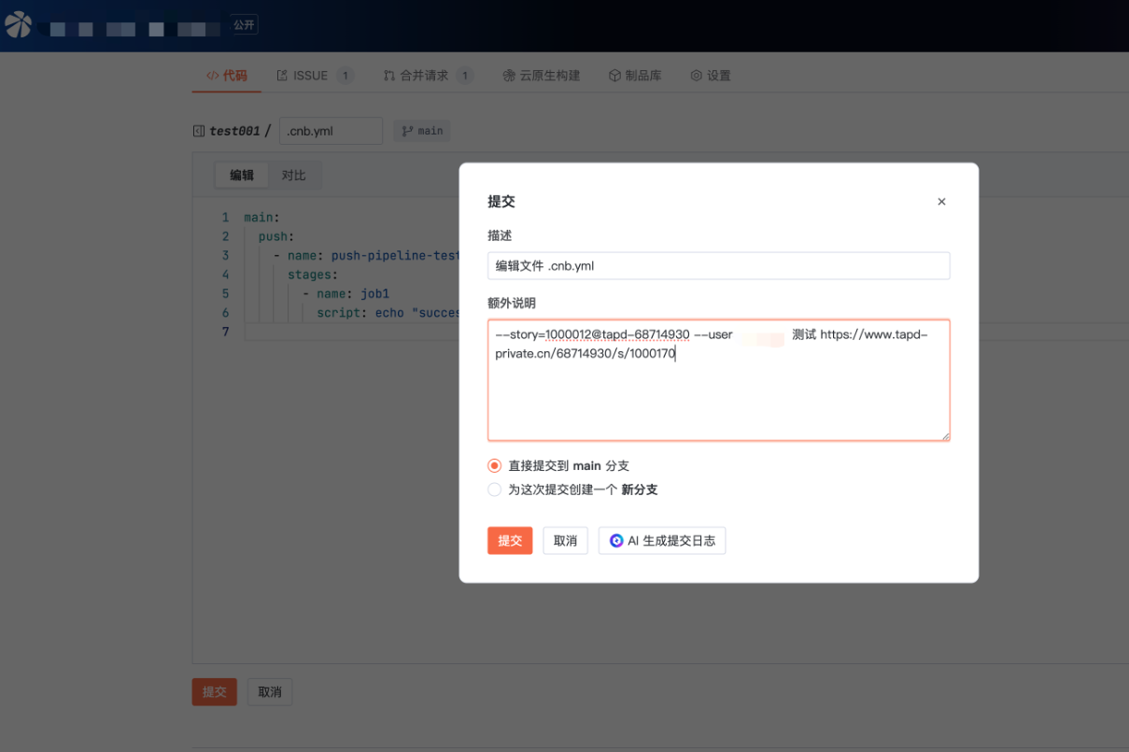The image size is (1129, 752).
Task: Select 为这次提交创建一个新分支 radio option
Action: pyautogui.click(x=495, y=490)
